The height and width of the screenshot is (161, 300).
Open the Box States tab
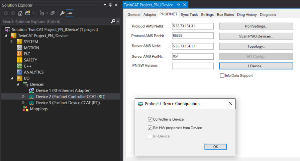(225, 15)
